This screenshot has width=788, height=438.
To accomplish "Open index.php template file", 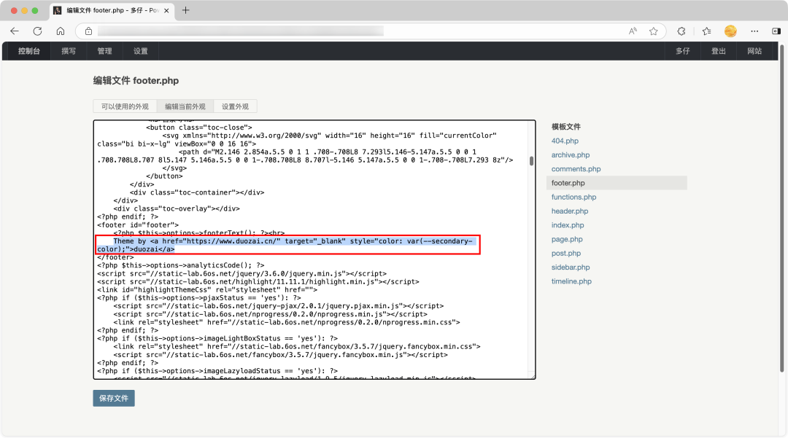I will tap(568, 225).
